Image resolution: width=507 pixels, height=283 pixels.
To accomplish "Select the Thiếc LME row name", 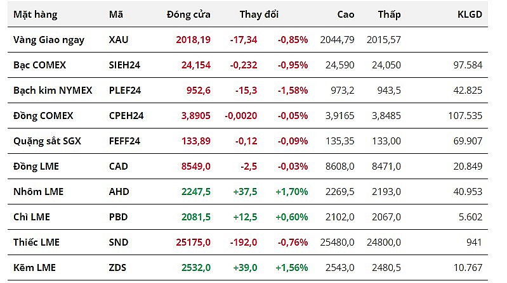I will point(37,242).
